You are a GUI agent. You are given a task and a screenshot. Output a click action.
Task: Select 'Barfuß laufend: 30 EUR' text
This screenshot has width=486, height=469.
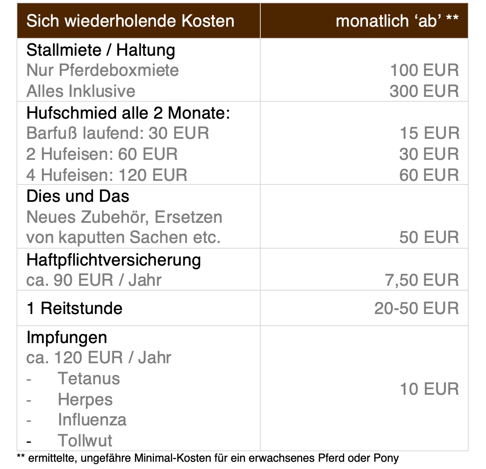pos(118,133)
